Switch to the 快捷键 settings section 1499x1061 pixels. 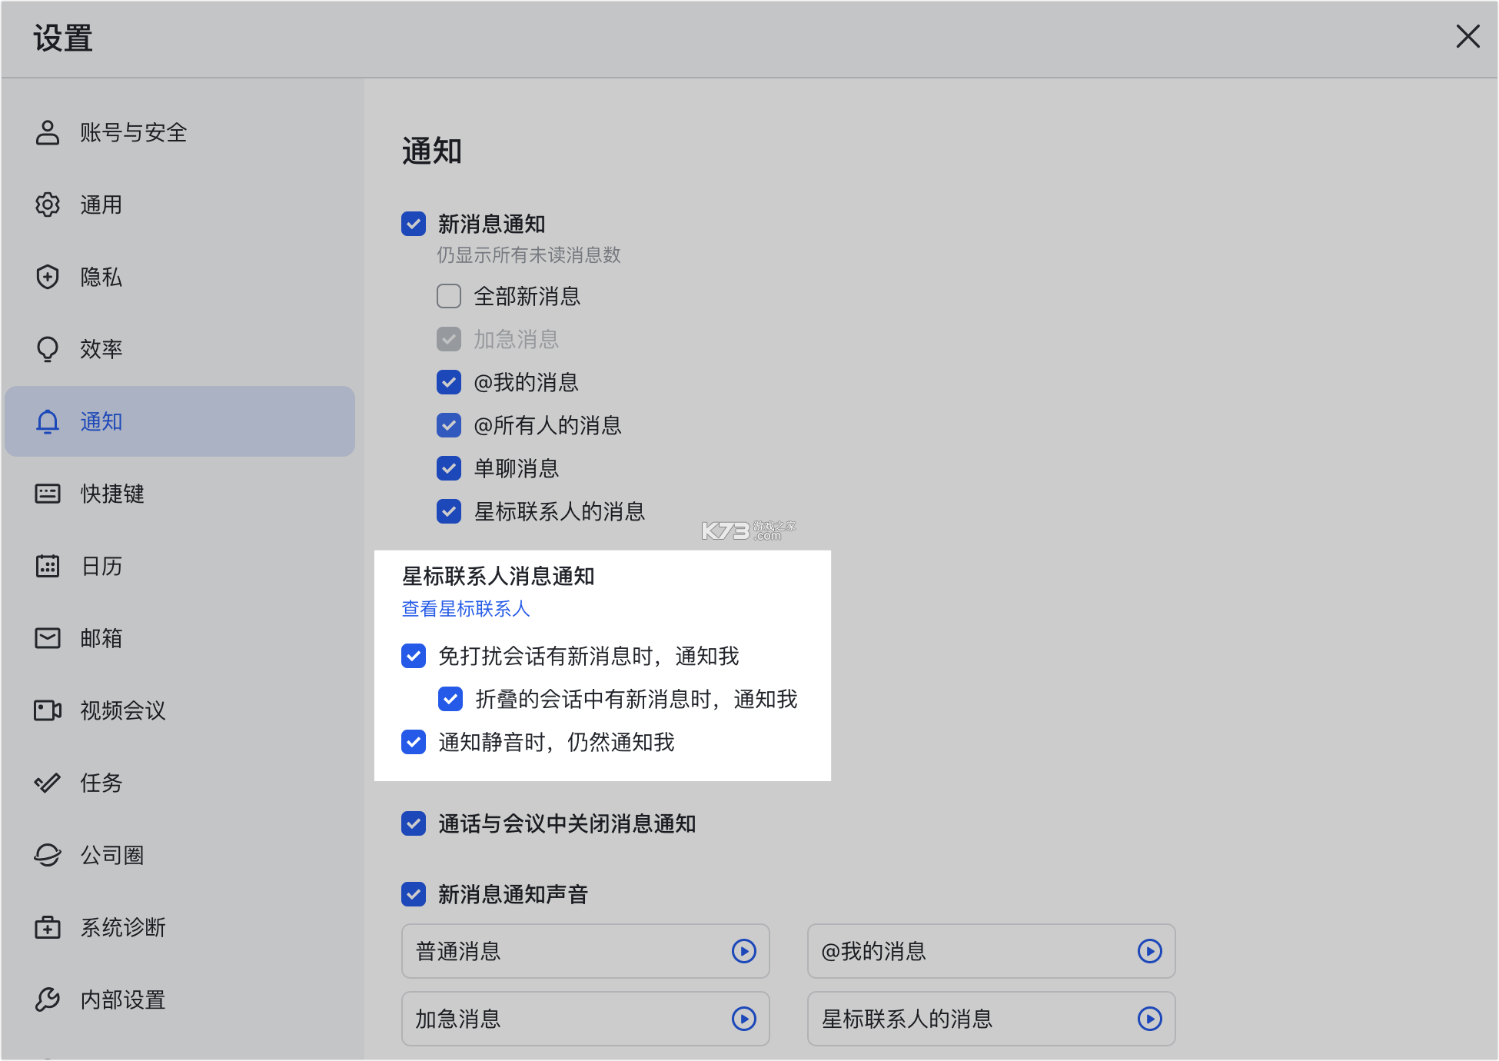(180, 494)
